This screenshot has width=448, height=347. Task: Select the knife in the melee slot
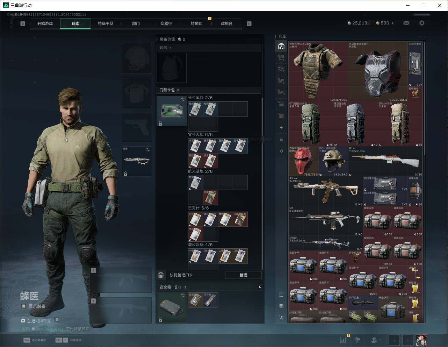(x=137, y=161)
